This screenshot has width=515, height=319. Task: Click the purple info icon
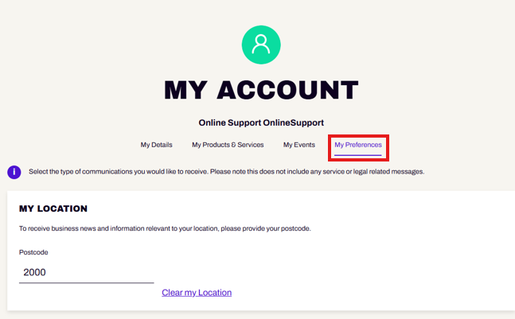click(x=14, y=172)
